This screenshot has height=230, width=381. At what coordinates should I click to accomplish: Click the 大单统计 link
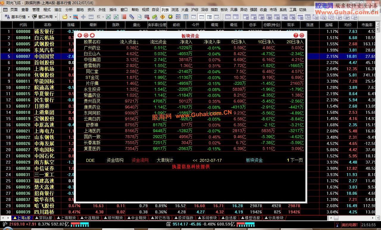(165, 160)
